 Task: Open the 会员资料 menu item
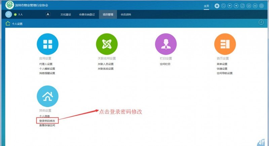pos(126,14)
